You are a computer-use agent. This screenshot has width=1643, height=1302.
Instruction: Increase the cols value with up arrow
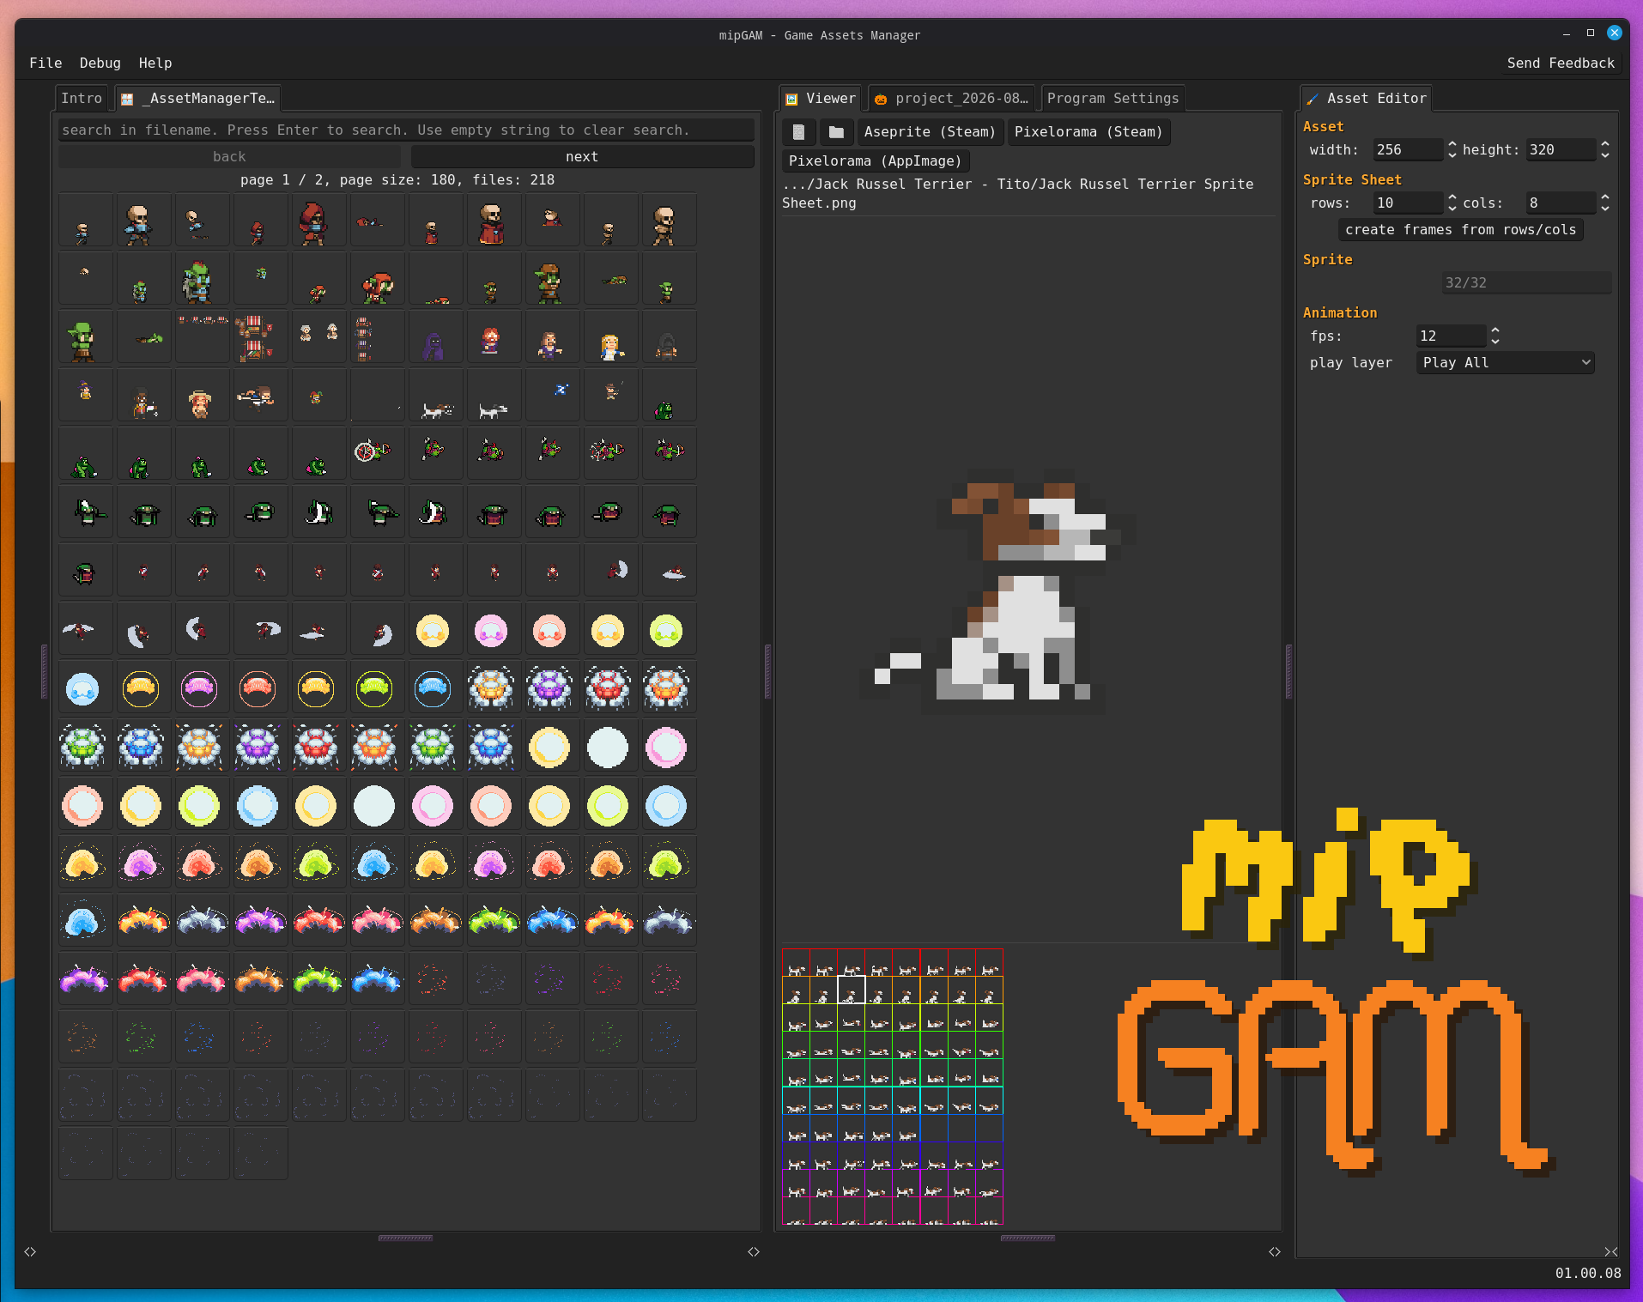tap(1605, 197)
